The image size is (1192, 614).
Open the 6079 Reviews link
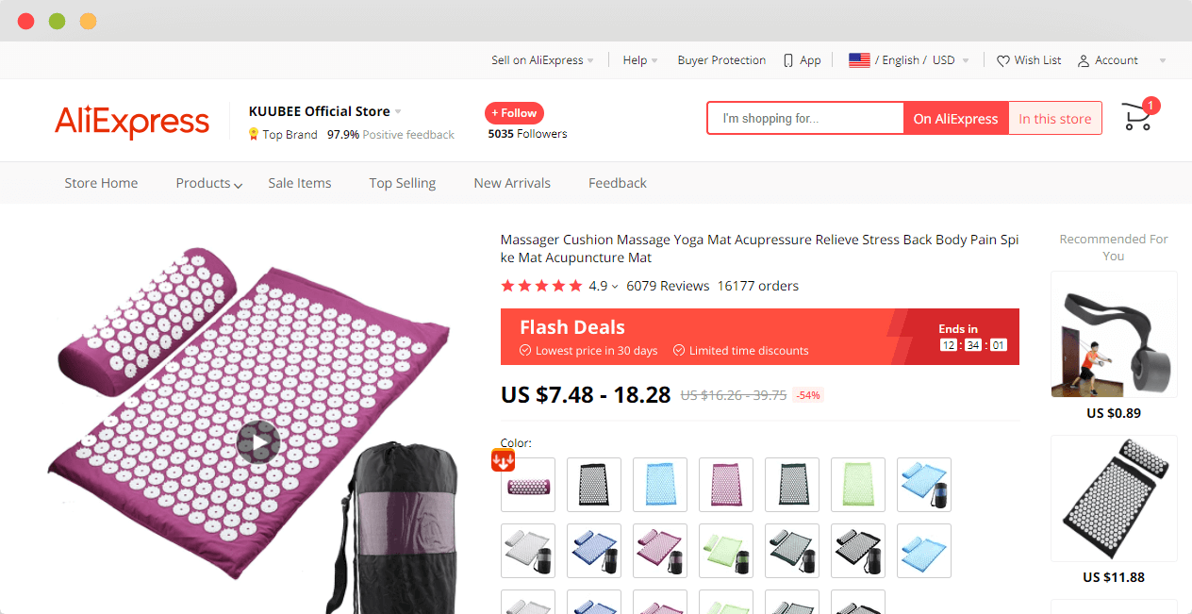click(668, 286)
